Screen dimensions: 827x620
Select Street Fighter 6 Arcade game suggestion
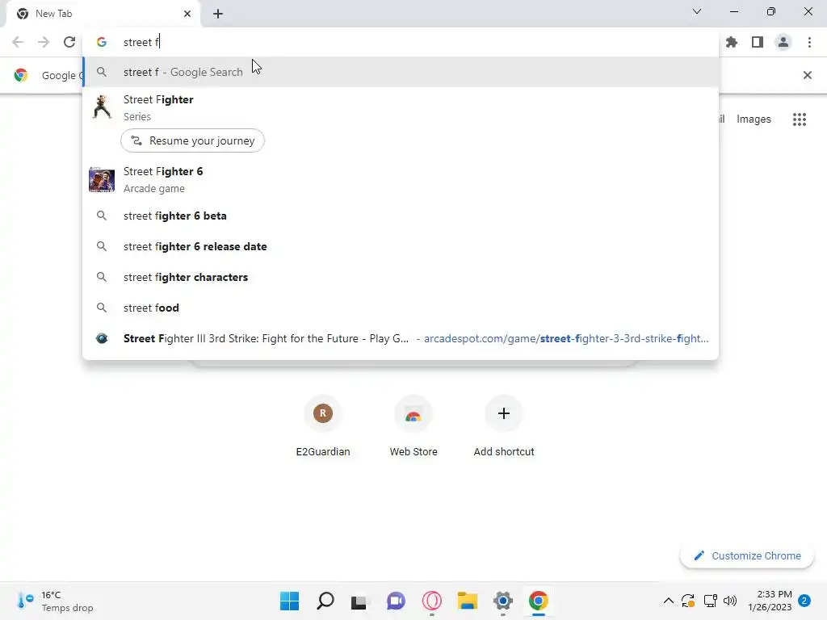[401, 179]
